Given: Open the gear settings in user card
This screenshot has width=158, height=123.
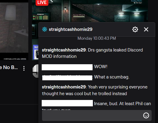Looking at the screenshot, I should coord(135,29).
